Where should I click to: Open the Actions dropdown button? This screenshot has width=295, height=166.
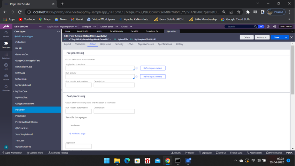coord(262,37)
